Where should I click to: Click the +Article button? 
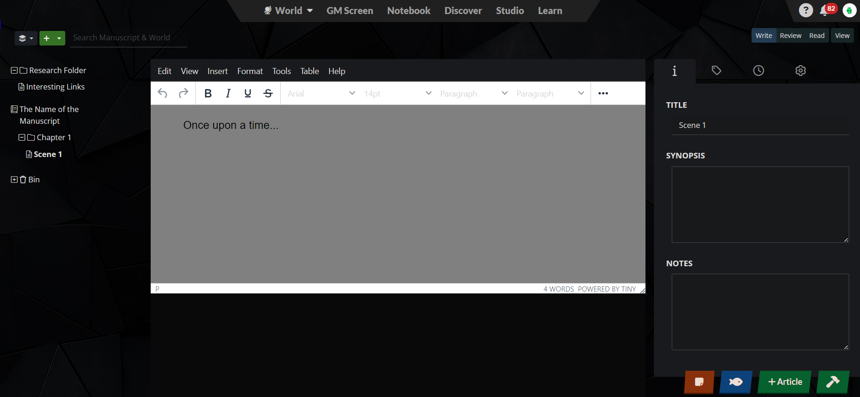(x=785, y=382)
